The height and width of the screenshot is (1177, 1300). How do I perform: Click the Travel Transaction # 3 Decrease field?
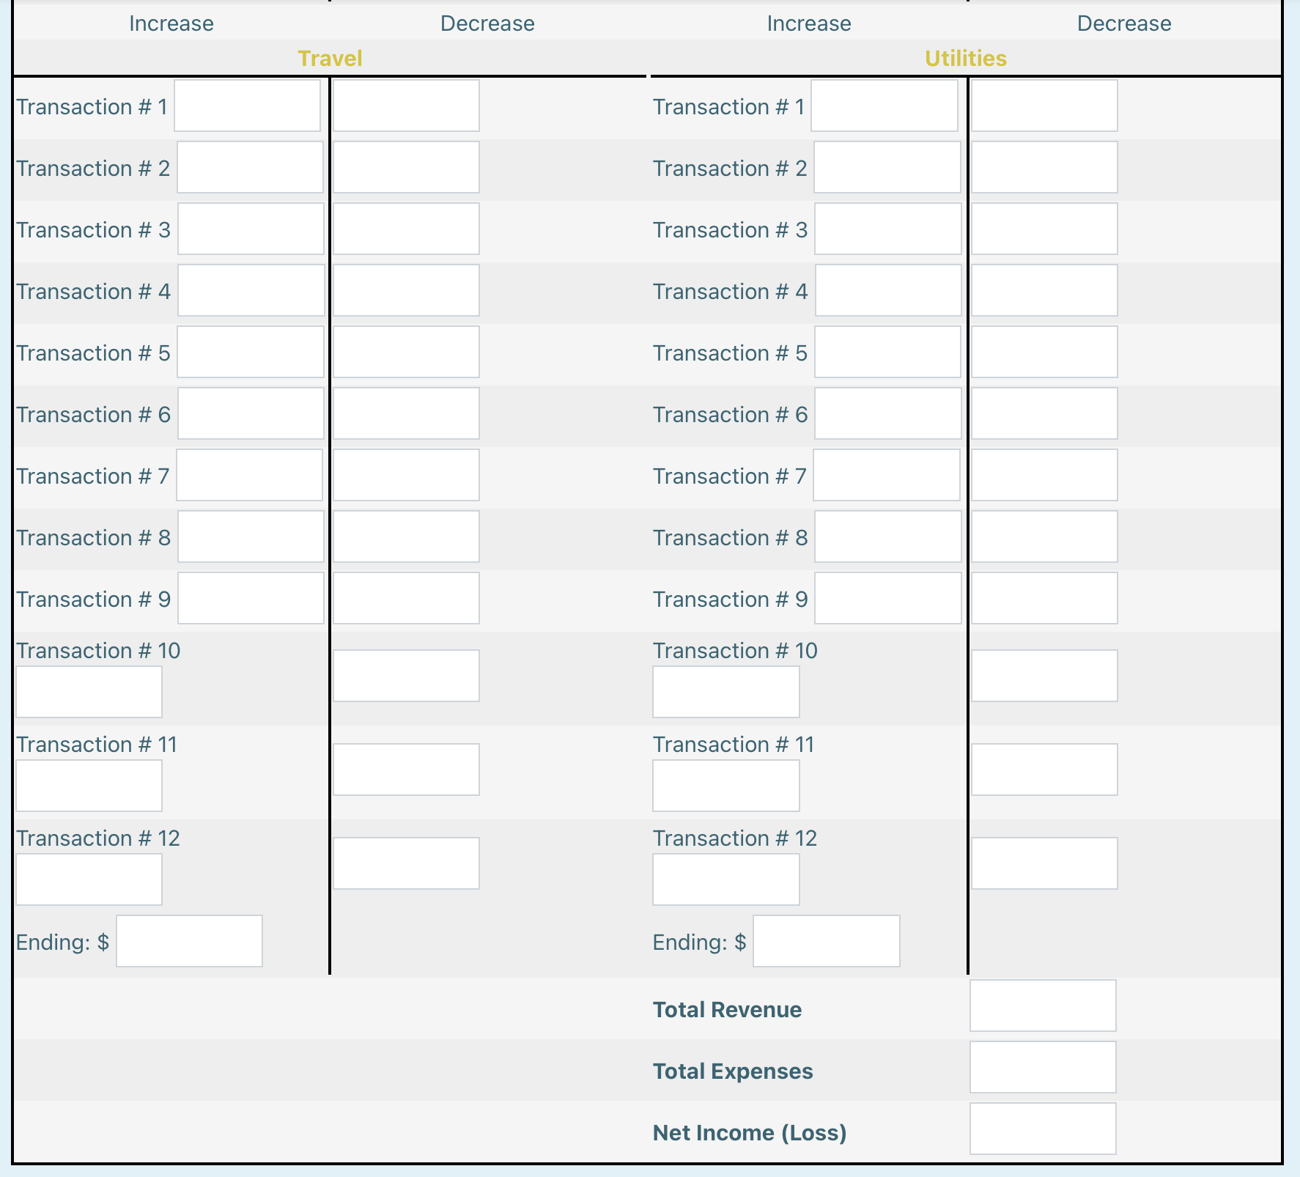point(405,229)
